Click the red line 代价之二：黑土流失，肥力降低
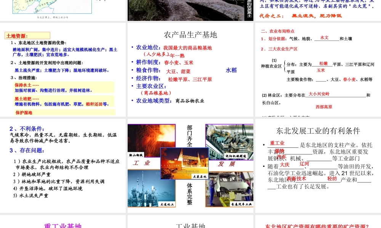This screenshot has height=228, width=381. tap(300, 16)
